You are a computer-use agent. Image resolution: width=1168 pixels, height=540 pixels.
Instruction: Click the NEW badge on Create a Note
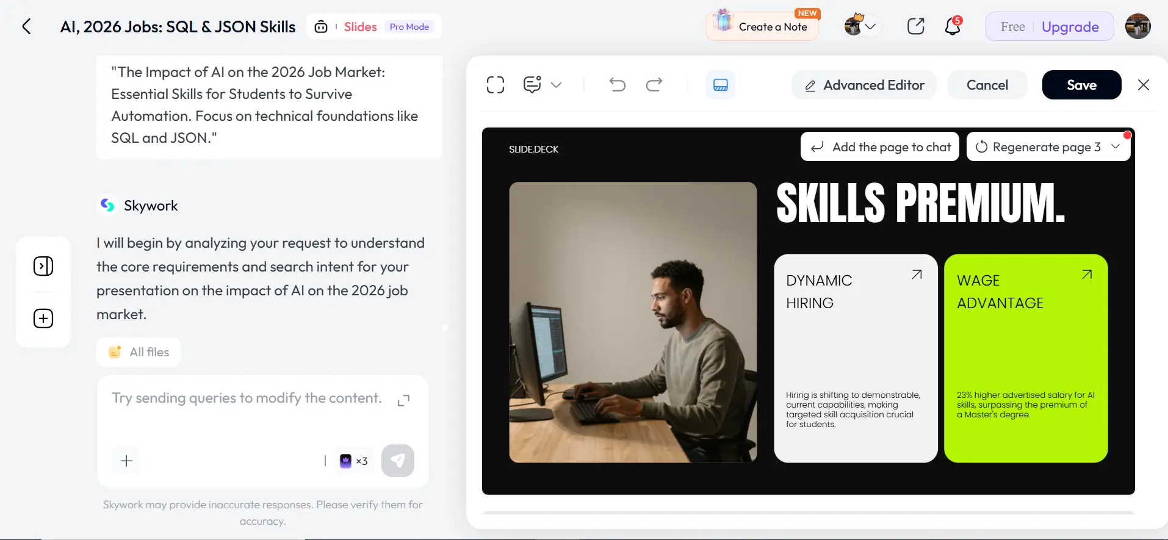pos(807,13)
